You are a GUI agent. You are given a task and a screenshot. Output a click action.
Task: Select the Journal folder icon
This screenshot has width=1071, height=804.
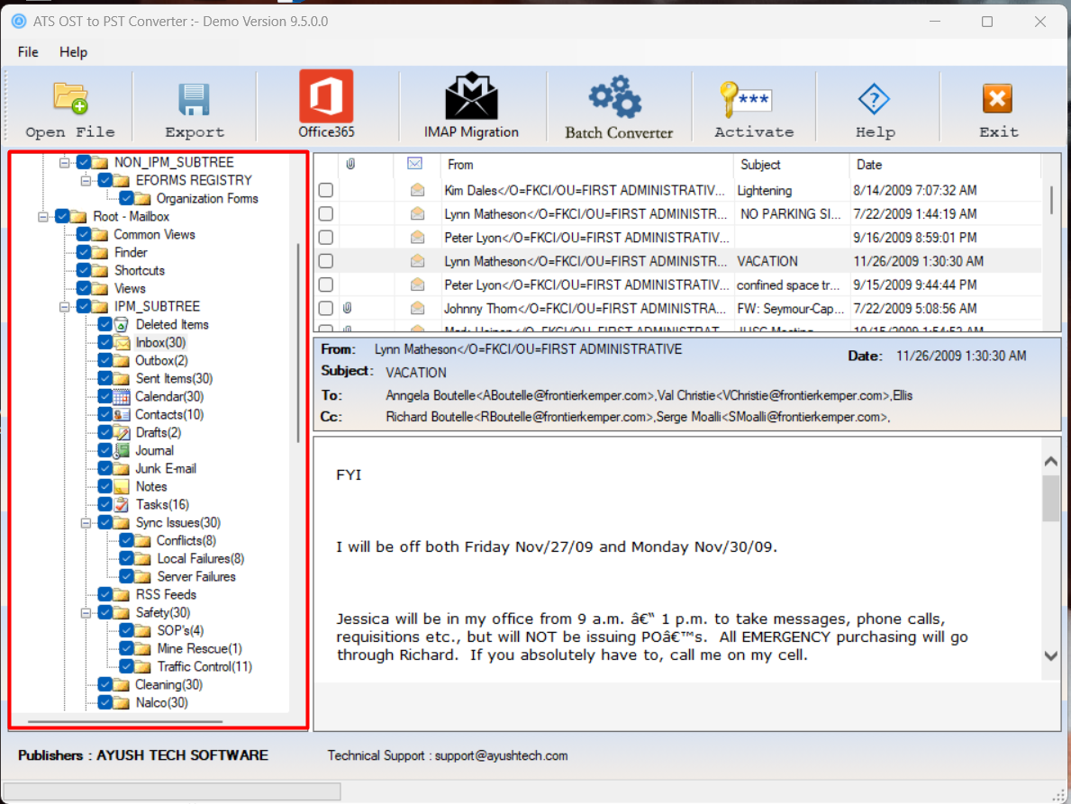click(122, 450)
